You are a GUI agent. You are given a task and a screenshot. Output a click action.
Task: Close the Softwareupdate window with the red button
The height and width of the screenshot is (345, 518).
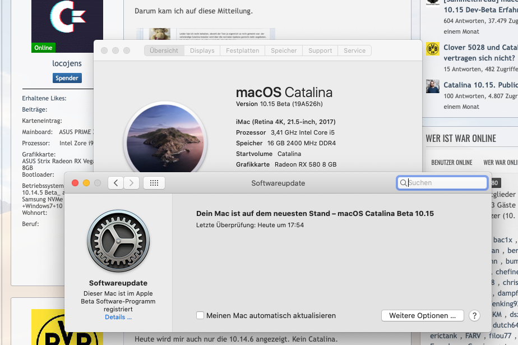(x=75, y=183)
